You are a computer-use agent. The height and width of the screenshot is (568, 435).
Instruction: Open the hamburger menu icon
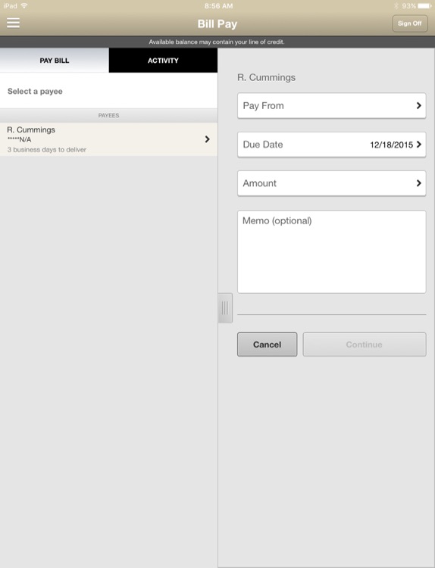click(14, 23)
